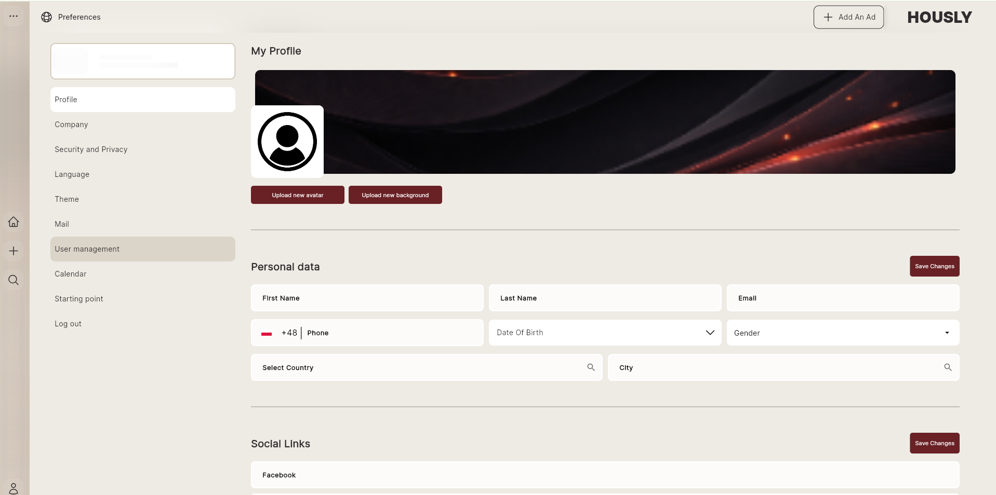Click the profile avatar image
Image resolution: width=996 pixels, height=495 pixels.
287,142
